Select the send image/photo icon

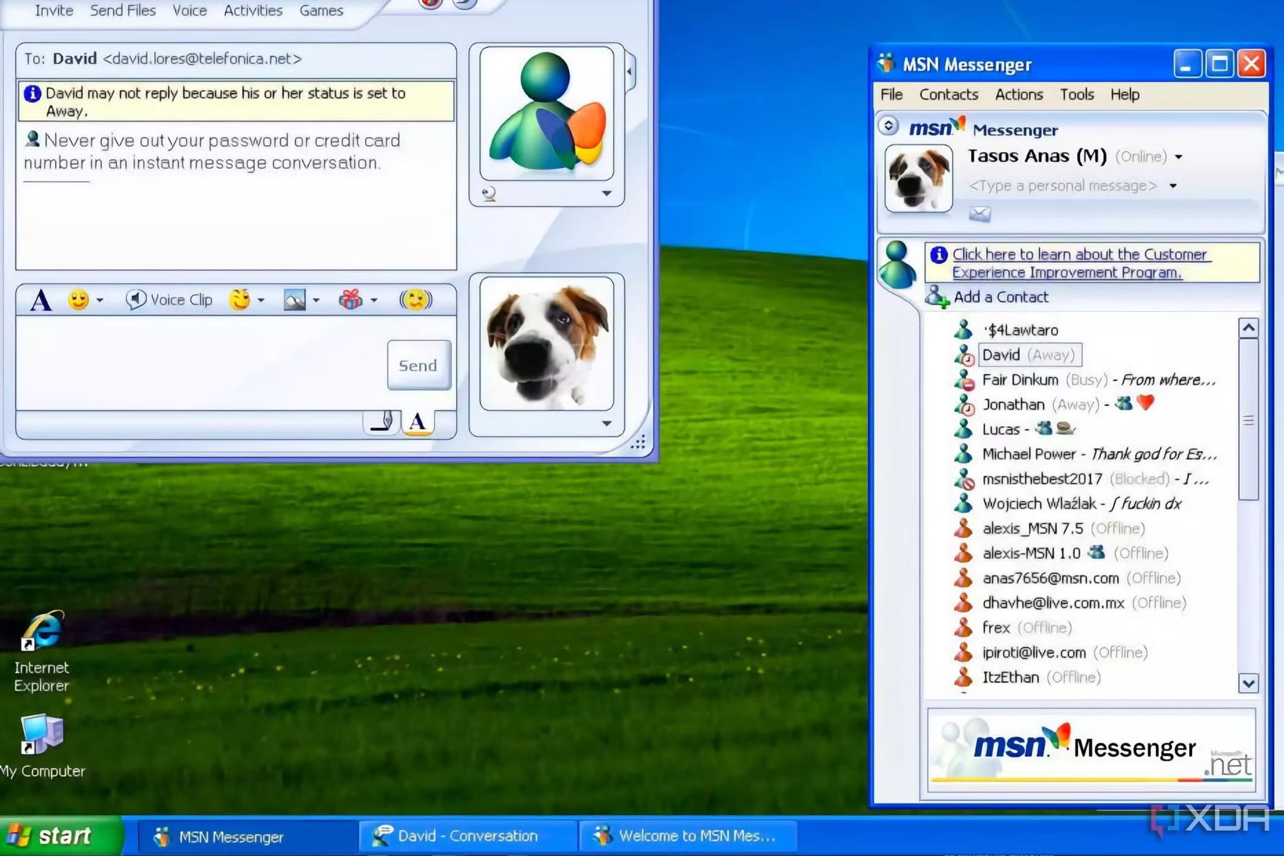click(294, 300)
